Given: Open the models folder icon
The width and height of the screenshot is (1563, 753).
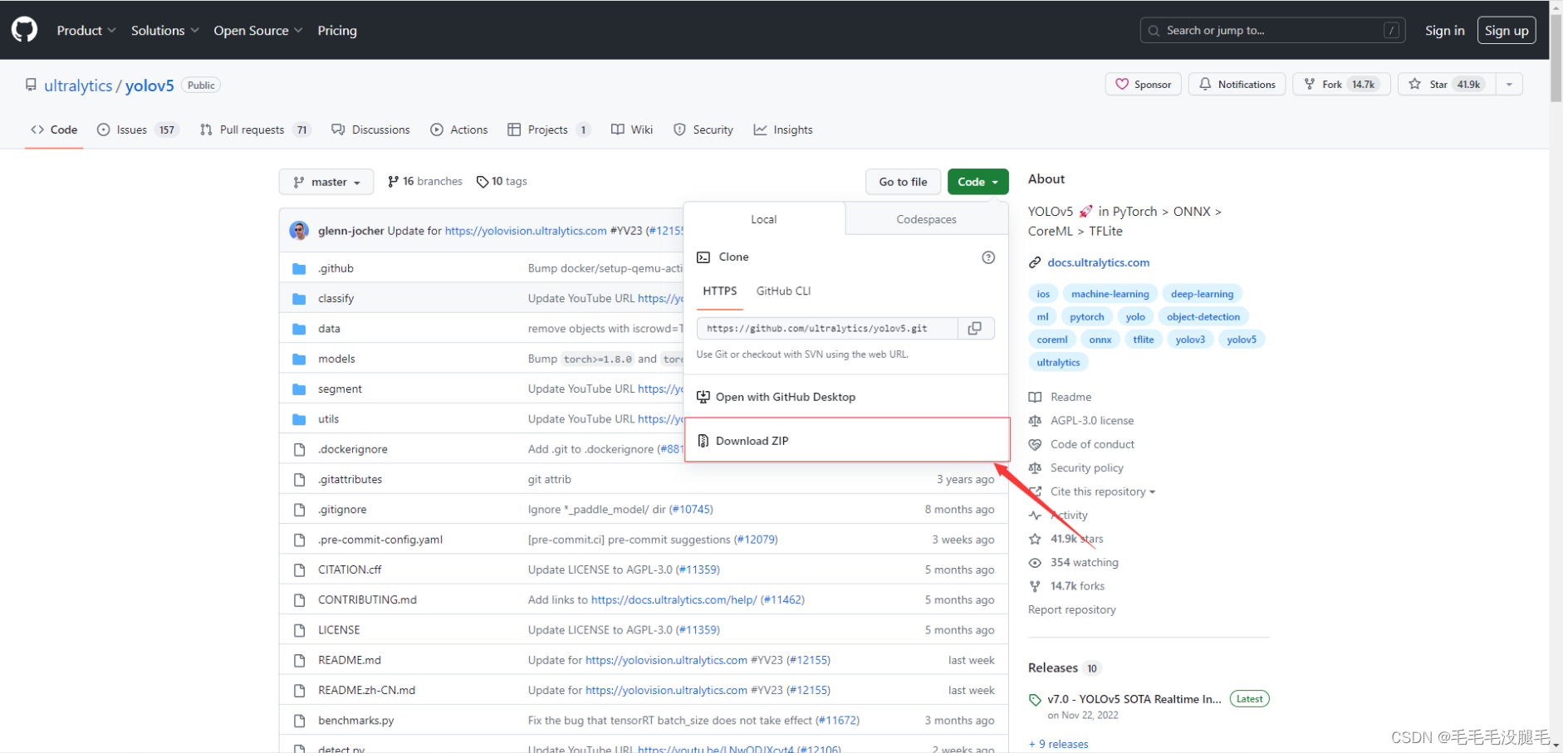Looking at the screenshot, I should pyautogui.click(x=300, y=359).
